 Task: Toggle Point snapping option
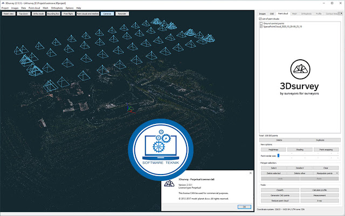click(x=326, y=150)
